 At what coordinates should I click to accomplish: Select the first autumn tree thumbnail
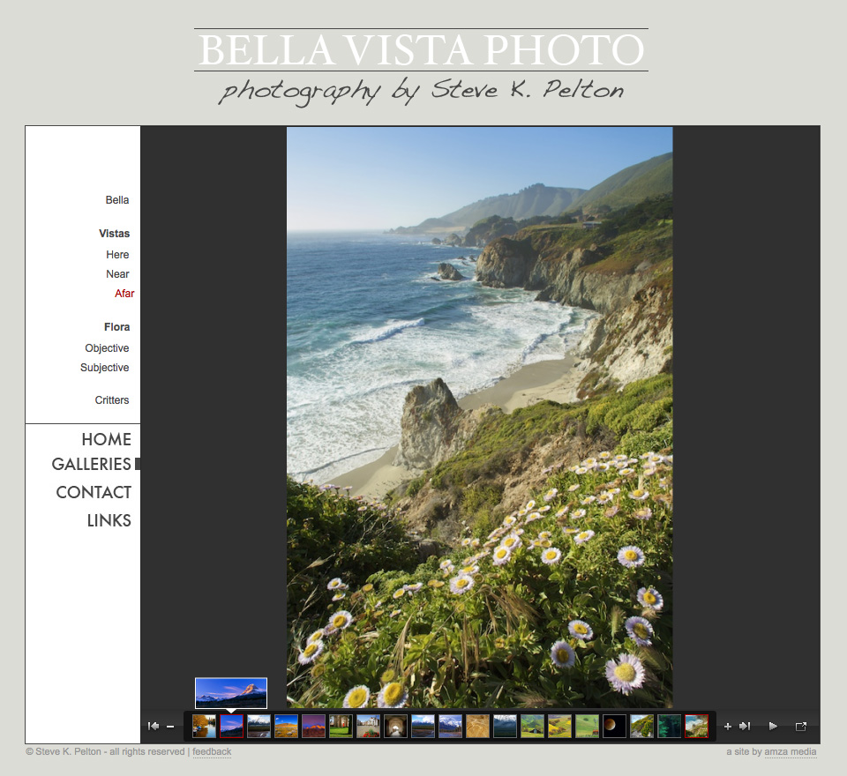pos(205,726)
